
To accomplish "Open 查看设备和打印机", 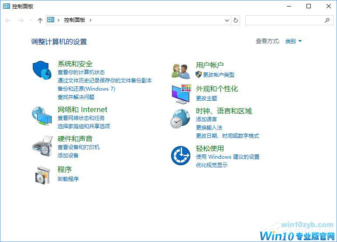I will (x=79, y=147).
